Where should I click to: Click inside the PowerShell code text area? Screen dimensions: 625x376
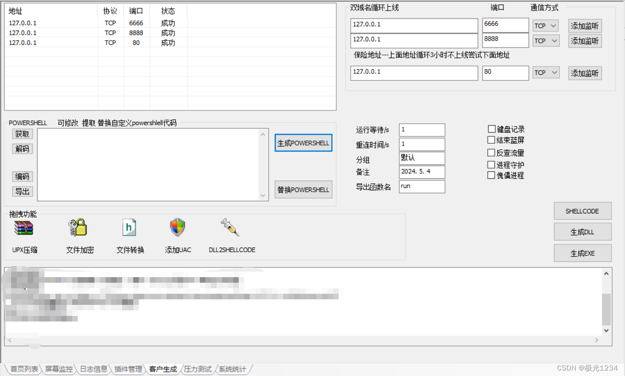[x=148, y=165]
